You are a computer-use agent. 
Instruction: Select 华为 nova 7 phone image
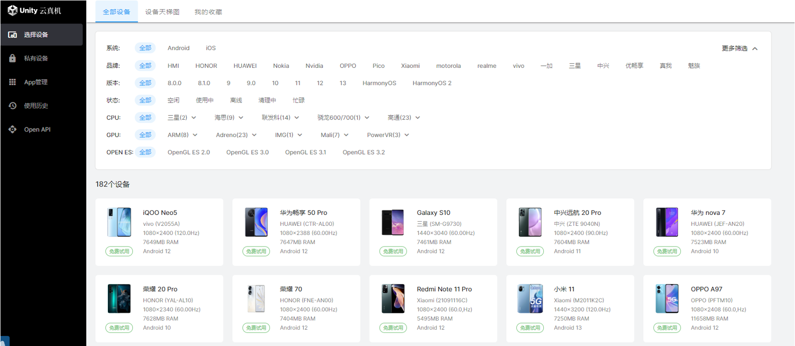click(x=667, y=222)
